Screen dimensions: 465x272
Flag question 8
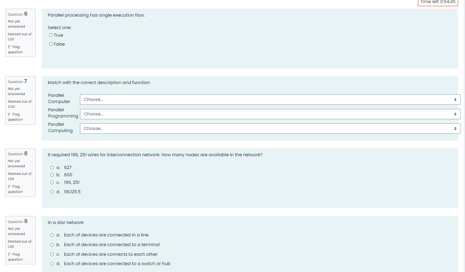tap(15, 189)
